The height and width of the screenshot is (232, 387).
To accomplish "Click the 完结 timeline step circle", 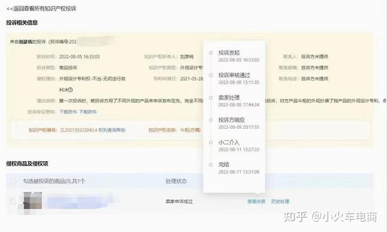I will (x=210, y=165).
